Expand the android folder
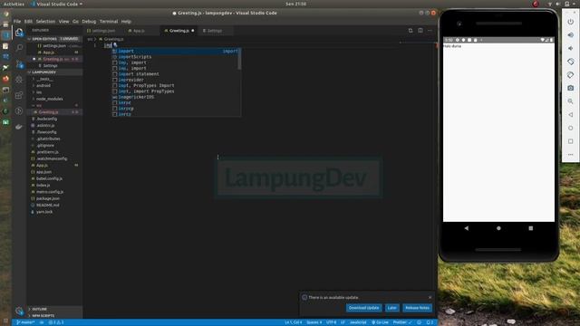Screen dimensions: 580x326 click(x=43, y=85)
